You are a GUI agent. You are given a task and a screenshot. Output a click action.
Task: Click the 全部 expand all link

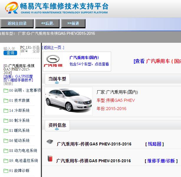tap(36, 51)
